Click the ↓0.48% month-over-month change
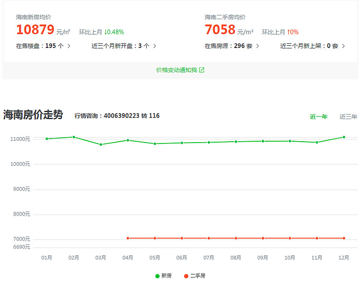This screenshot has height=292, width=362. point(114,32)
